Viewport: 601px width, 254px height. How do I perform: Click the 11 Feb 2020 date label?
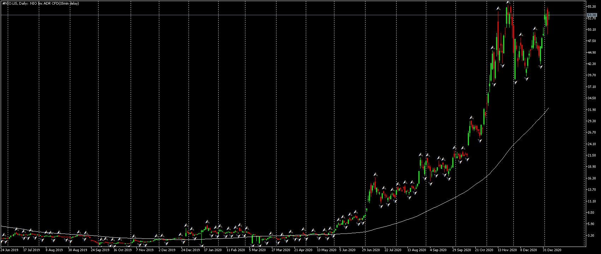236,250
